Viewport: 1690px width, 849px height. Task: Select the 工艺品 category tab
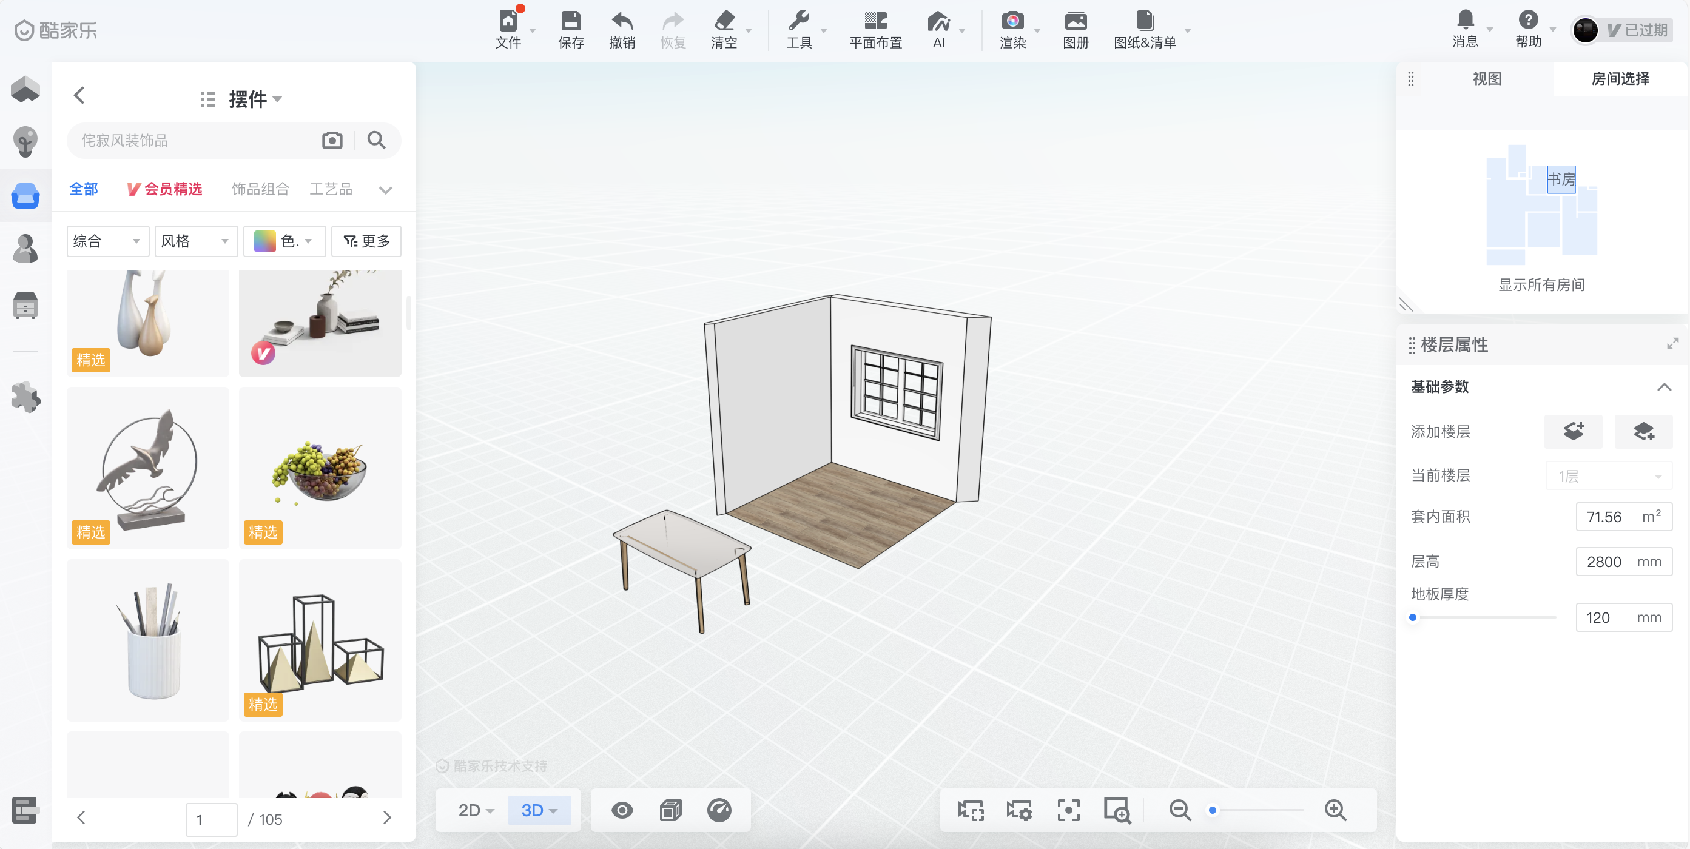331,189
